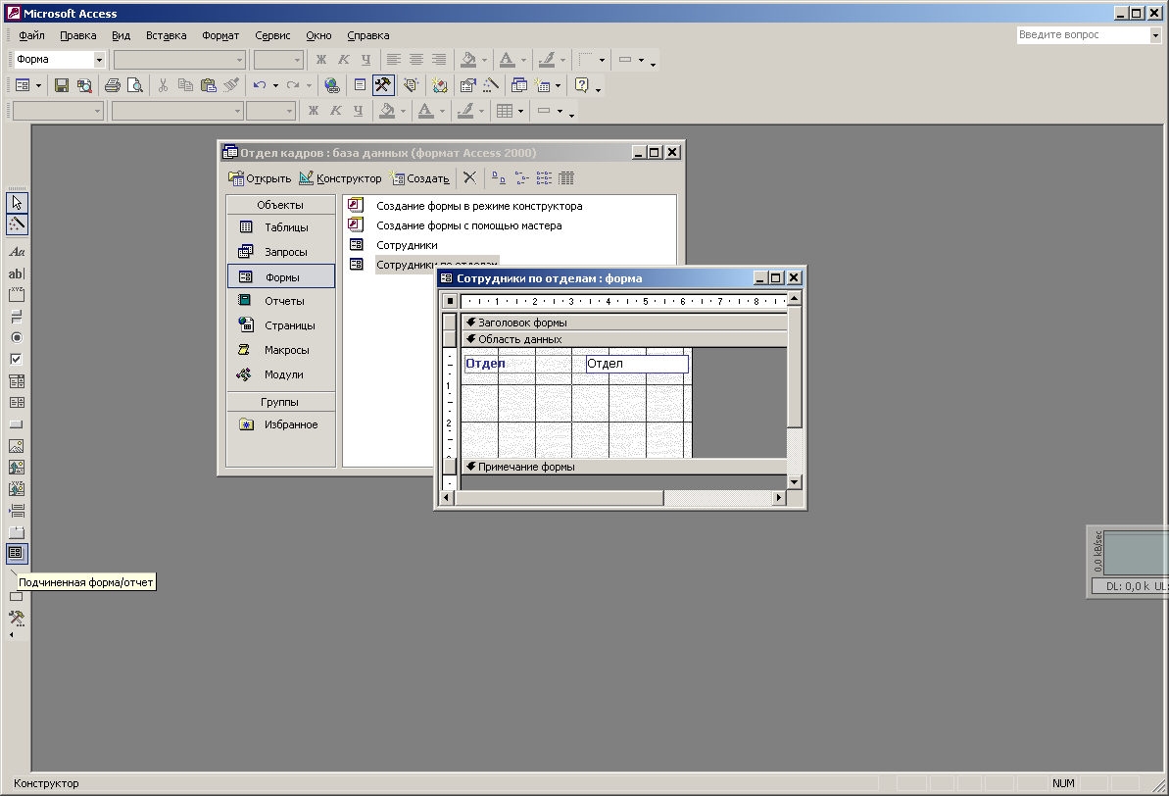Select the Combo Box tool in toolbox
The height and width of the screenshot is (796, 1169).
coord(17,381)
